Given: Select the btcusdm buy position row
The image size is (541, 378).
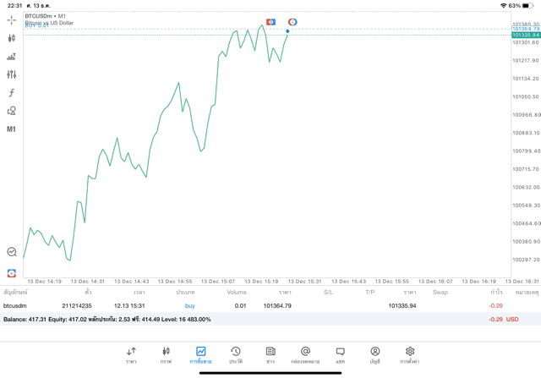Looking at the screenshot, I should pyautogui.click(x=254, y=305).
